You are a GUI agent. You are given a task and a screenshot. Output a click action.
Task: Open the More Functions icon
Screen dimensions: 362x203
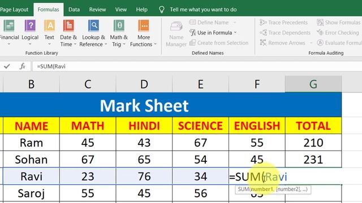click(144, 25)
